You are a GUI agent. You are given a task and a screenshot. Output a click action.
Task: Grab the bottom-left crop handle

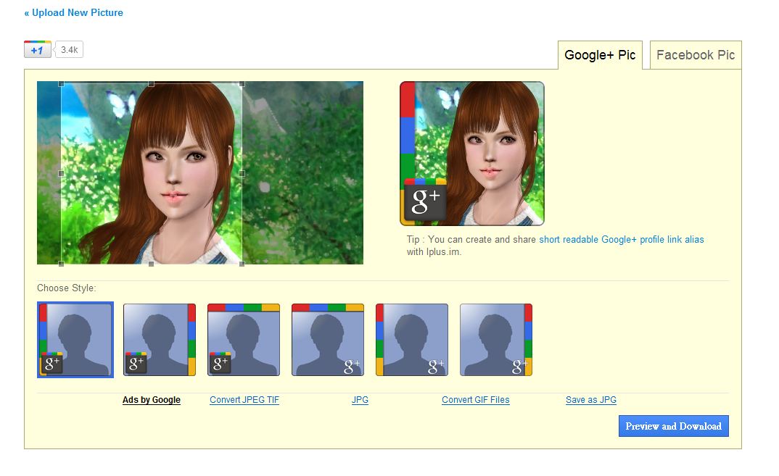61,264
